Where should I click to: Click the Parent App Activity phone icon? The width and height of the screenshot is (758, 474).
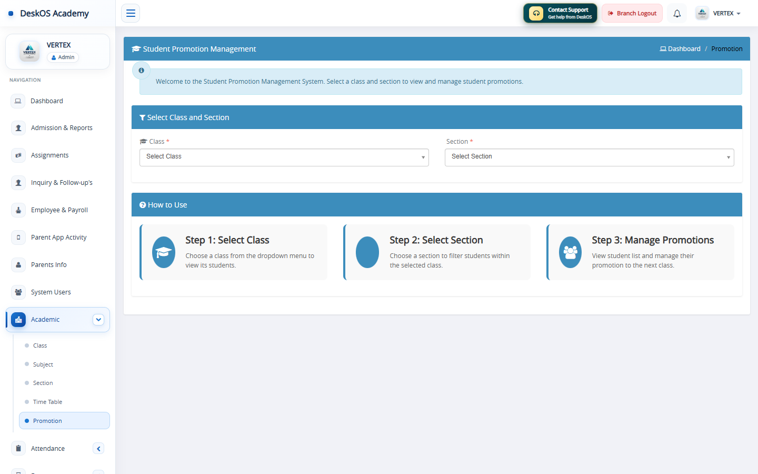(18, 238)
